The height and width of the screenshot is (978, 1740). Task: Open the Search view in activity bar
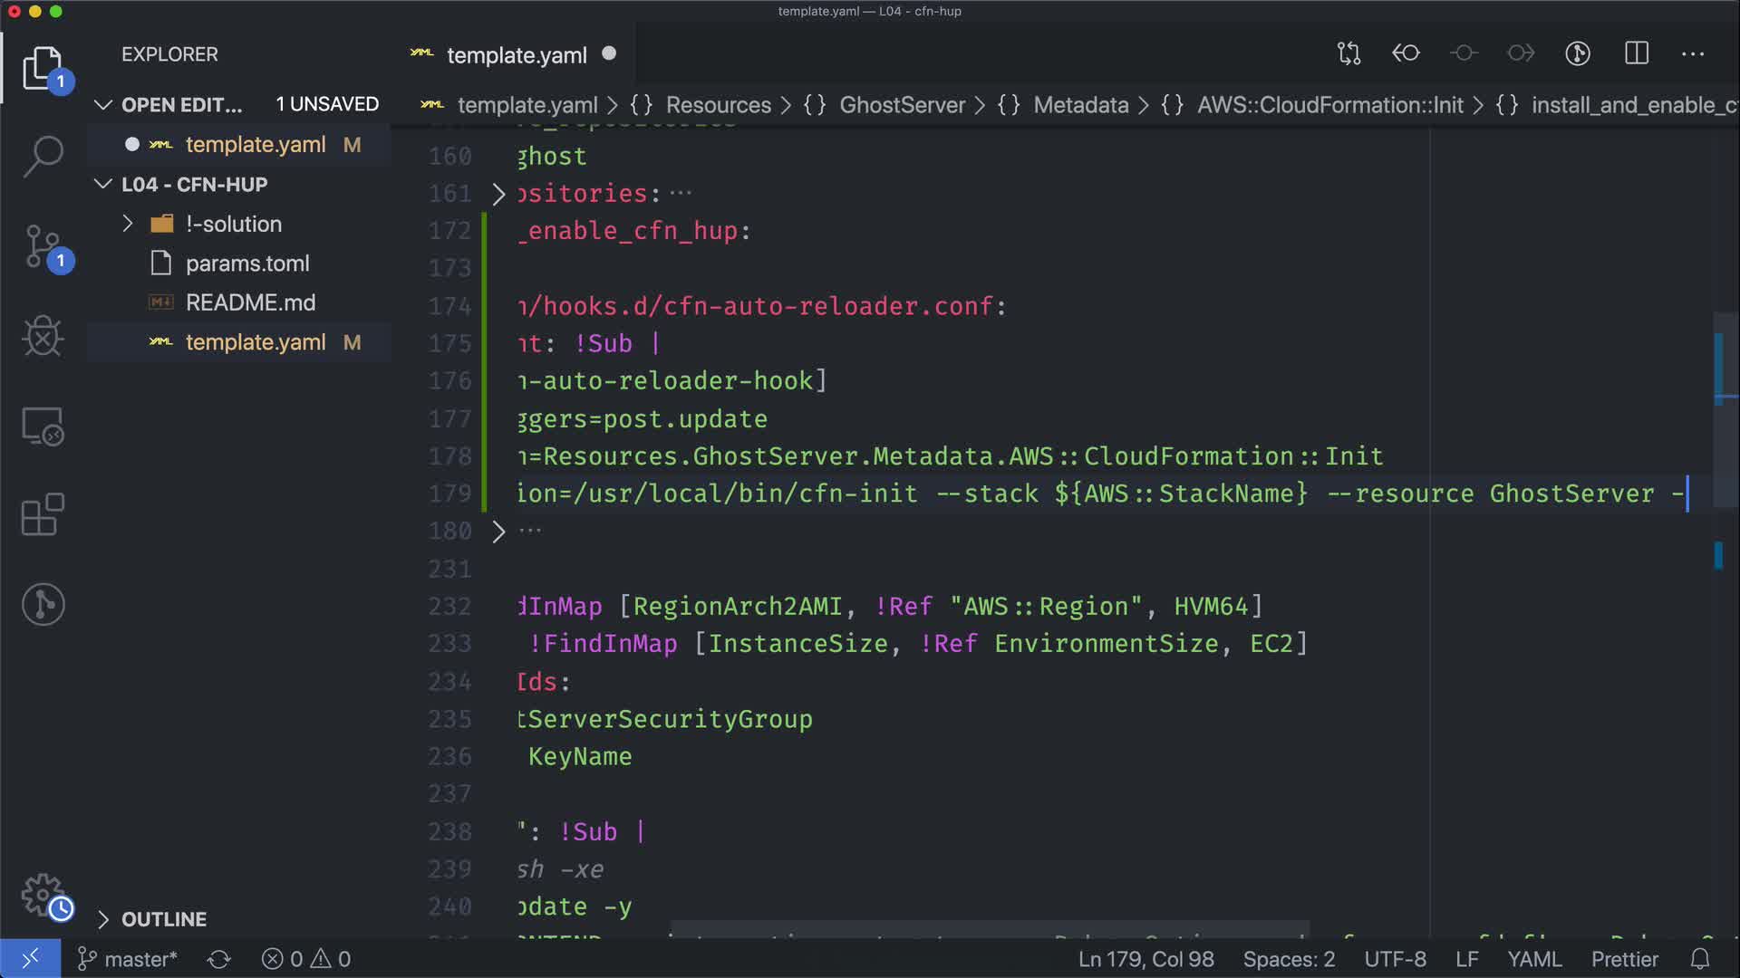pyautogui.click(x=43, y=157)
